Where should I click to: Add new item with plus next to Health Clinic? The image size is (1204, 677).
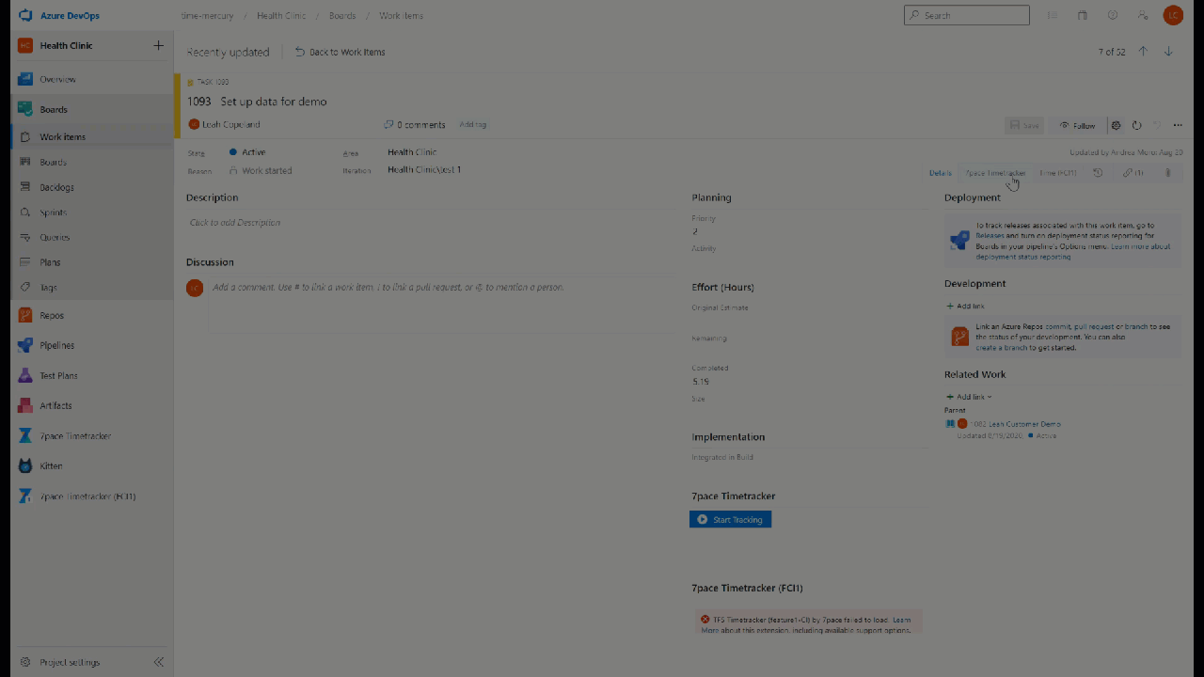pyautogui.click(x=158, y=45)
